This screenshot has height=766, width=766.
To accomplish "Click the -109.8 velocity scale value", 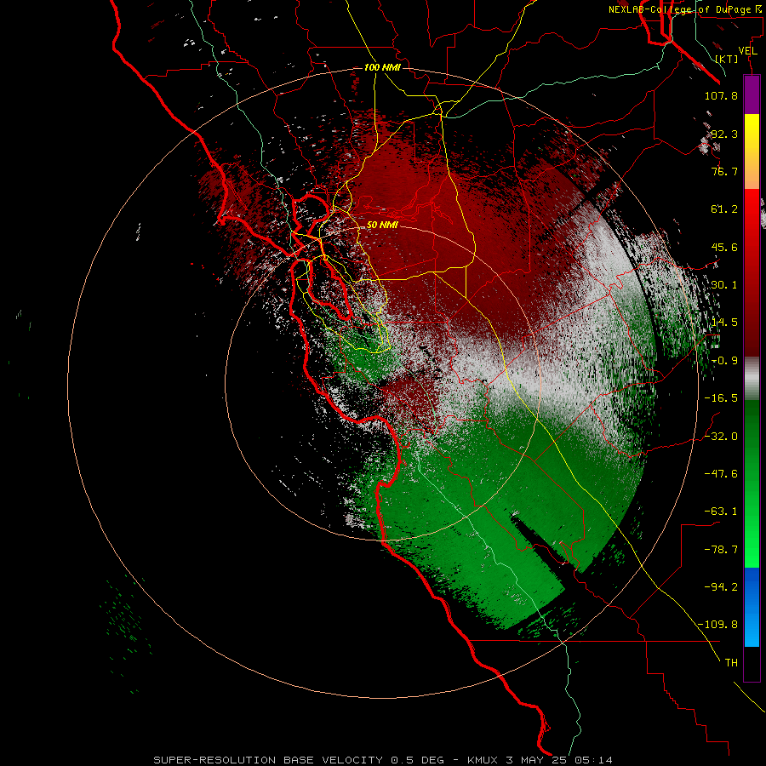I will (718, 625).
